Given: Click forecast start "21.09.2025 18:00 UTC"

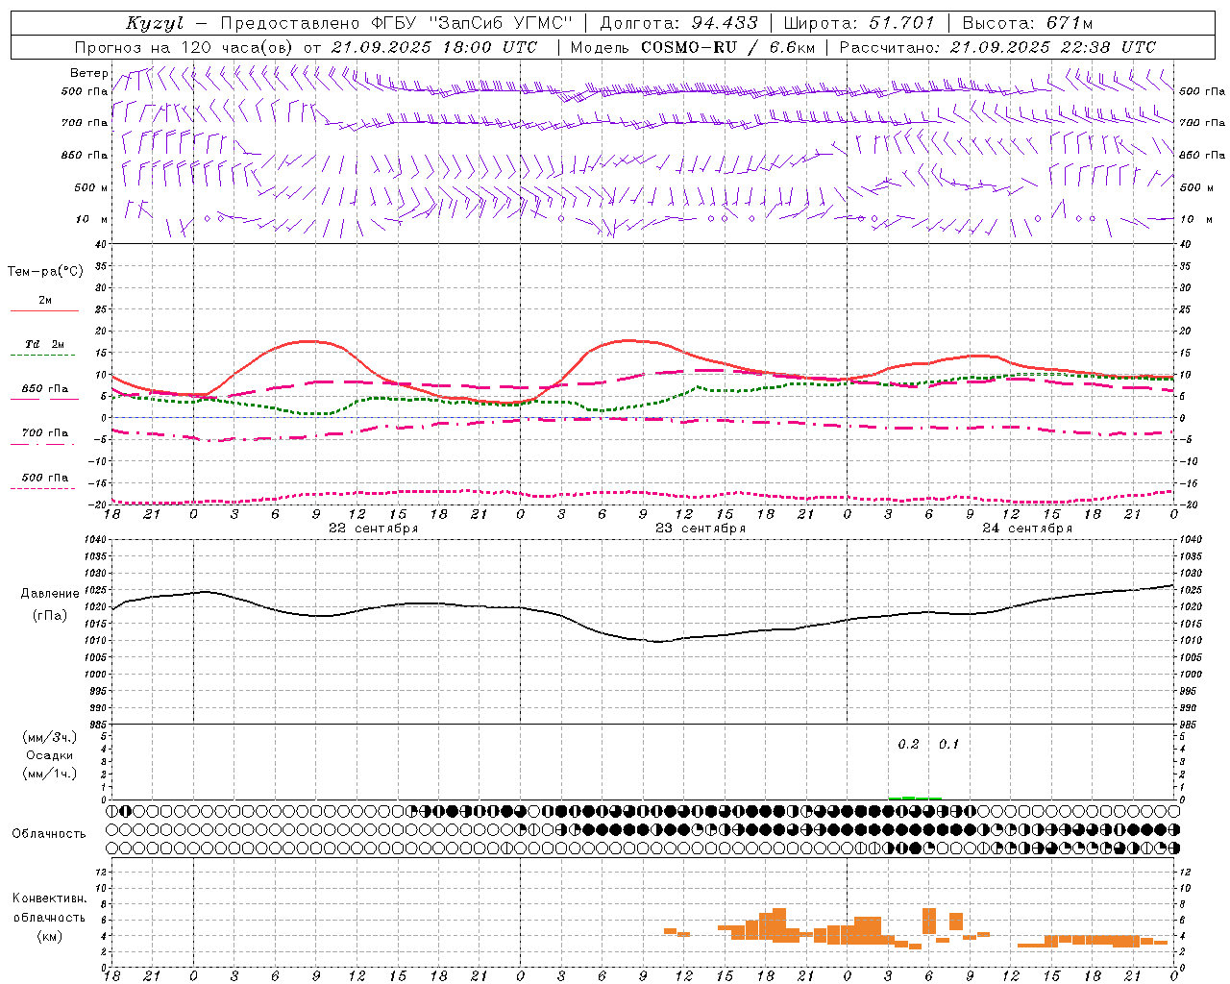Looking at the screenshot, I should tap(435, 47).
